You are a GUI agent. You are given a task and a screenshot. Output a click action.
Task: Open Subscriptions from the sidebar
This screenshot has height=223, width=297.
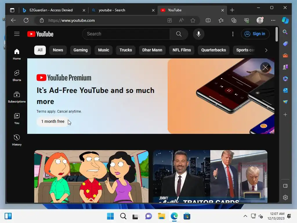(x=17, y=97)
